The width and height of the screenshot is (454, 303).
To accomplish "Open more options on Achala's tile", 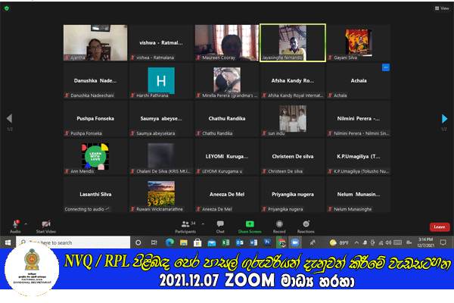I will (x=386, y=67).
